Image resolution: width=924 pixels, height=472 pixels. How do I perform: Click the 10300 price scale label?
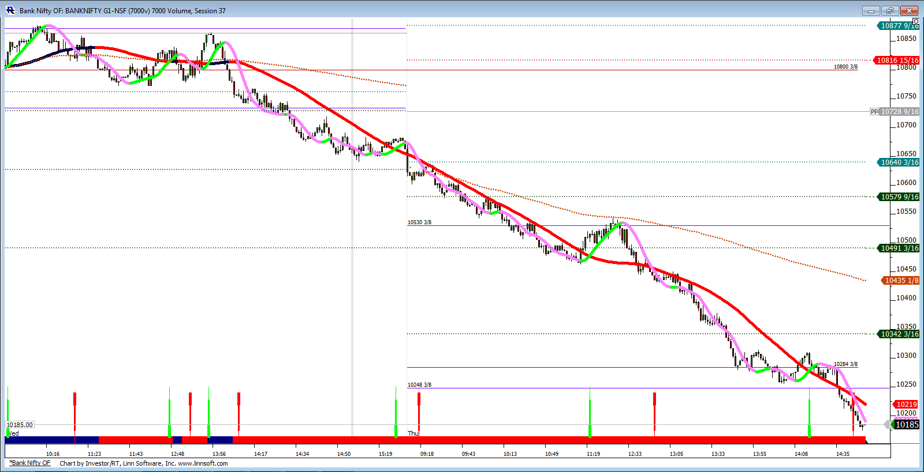906,356
